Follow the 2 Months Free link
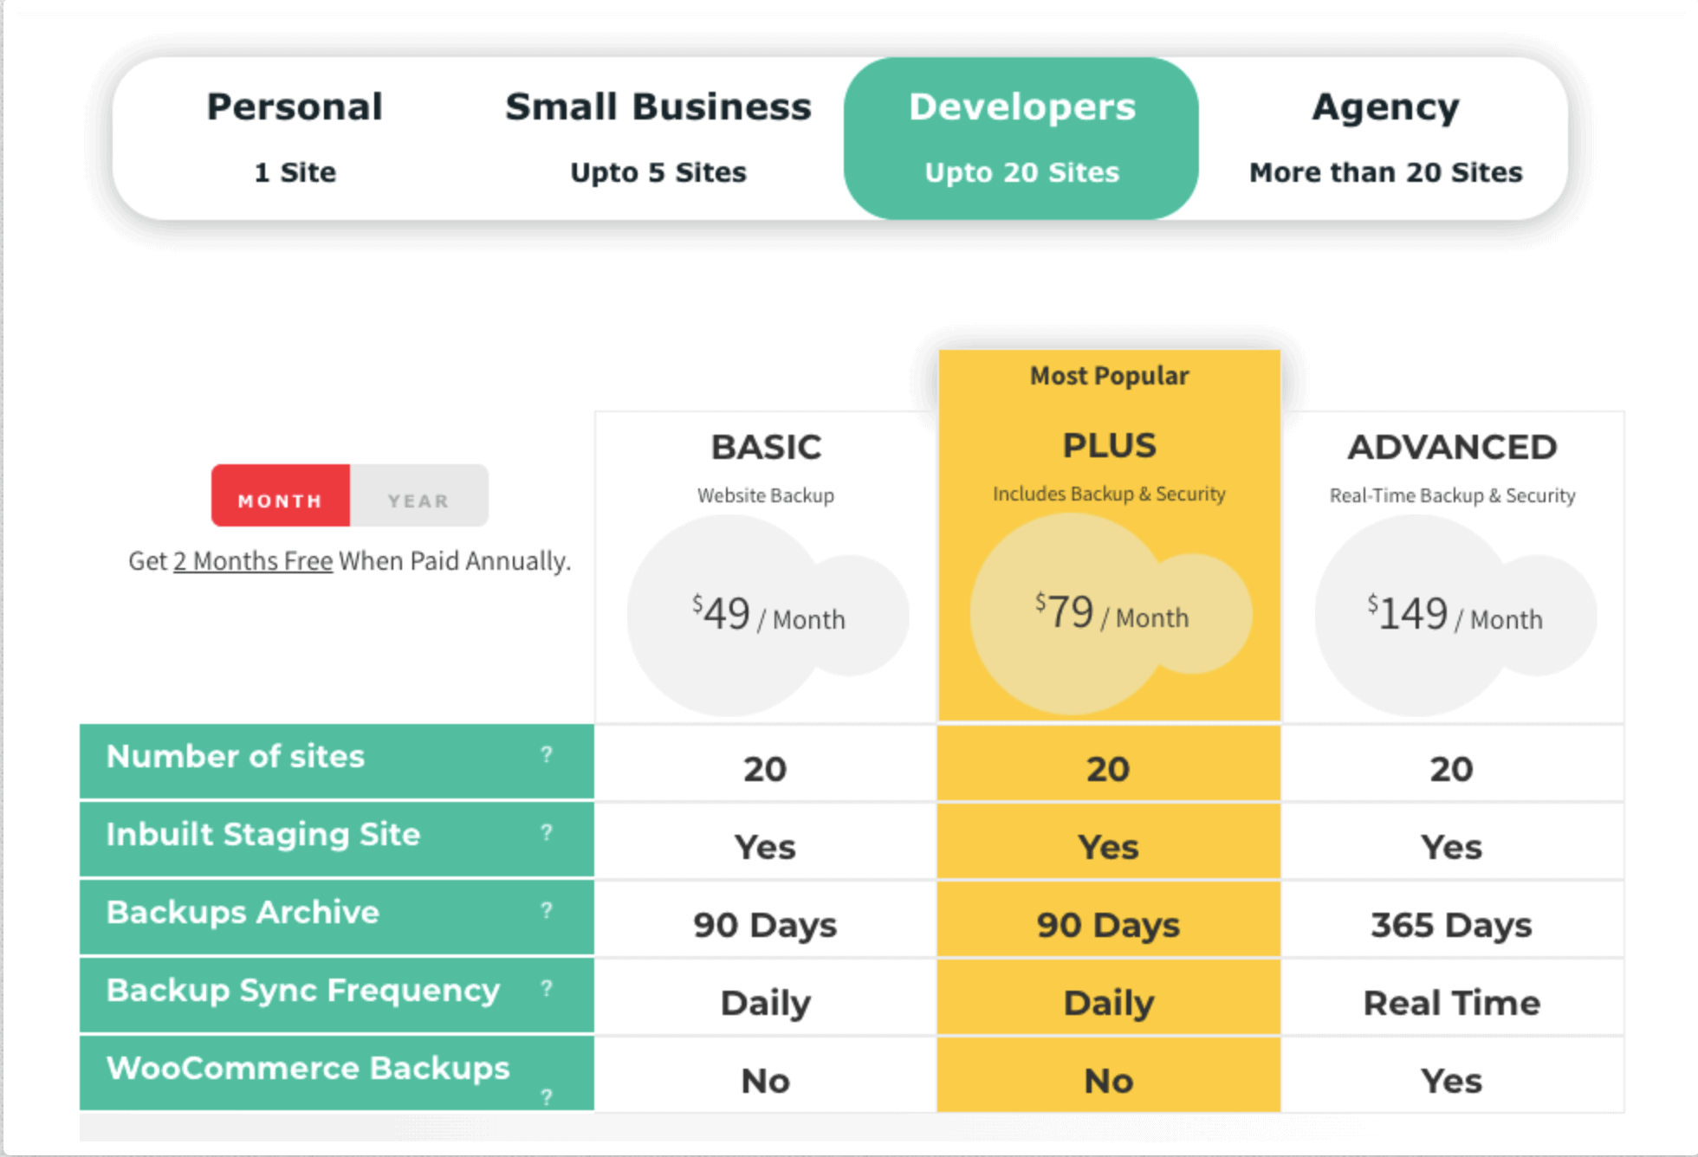The image size is (1698, 1157). (253, 561)
